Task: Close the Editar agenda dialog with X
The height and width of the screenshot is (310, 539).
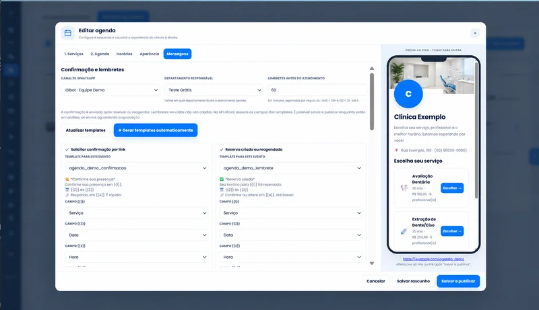Action: click(475, 33)
